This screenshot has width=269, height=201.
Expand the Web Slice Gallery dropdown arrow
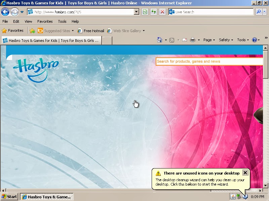click(x=144, y=31)
